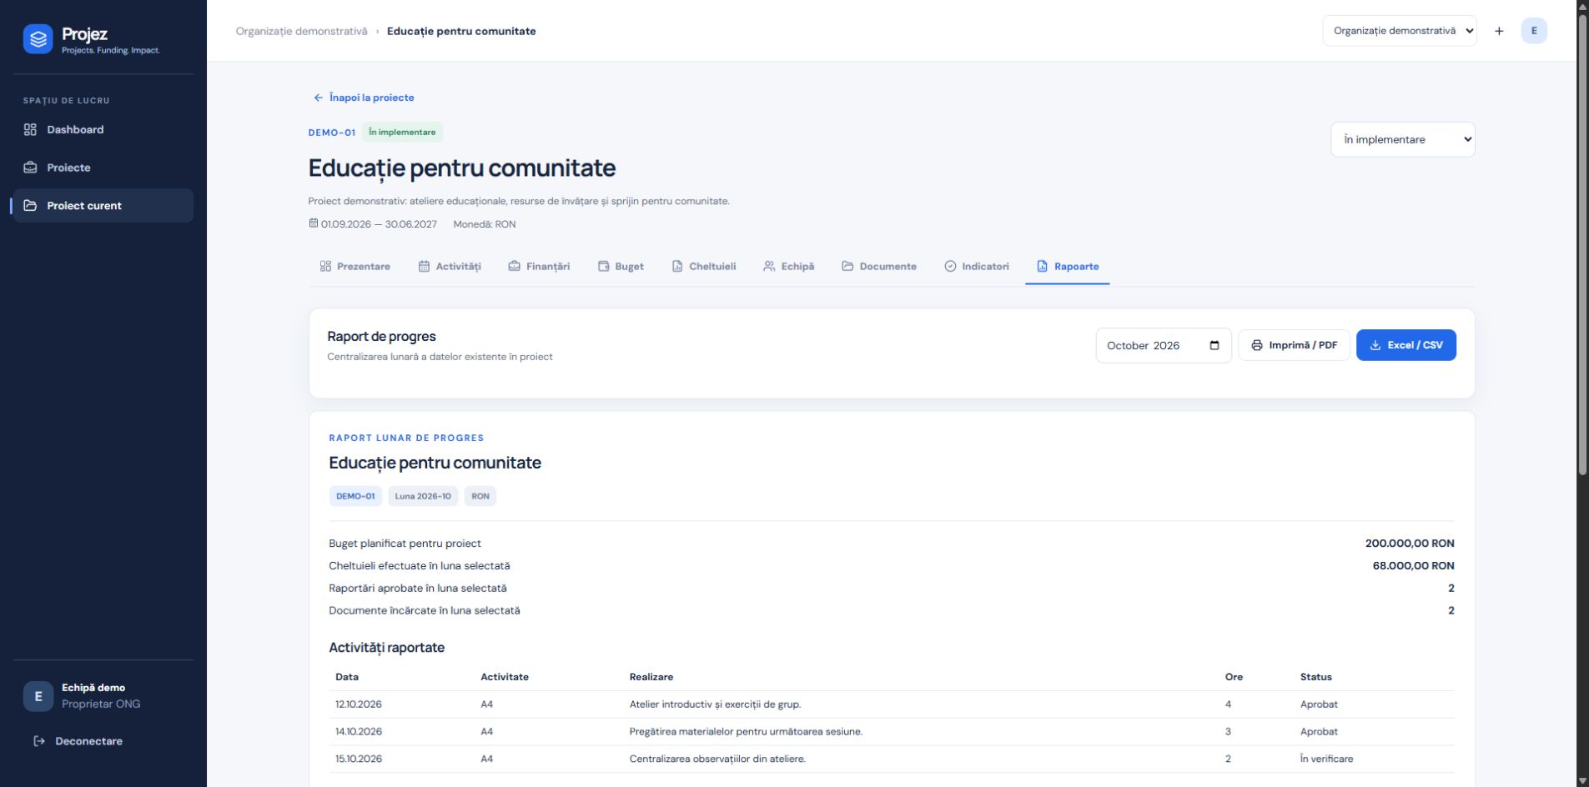Click the Pregătirea materialelor pentru următoarea sesiune text
Viewport: 1589px width, 787px height.
click(746, 732)
